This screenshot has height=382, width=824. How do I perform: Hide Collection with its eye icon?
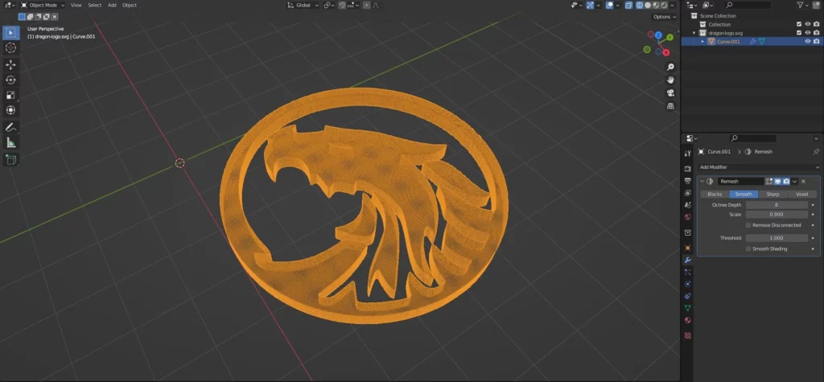(x=808, y=24)
